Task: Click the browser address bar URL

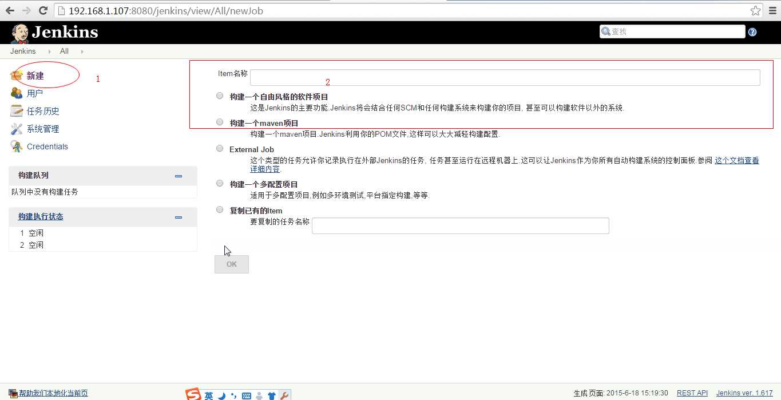Action: pyautogui.click(x=166, y=10)
